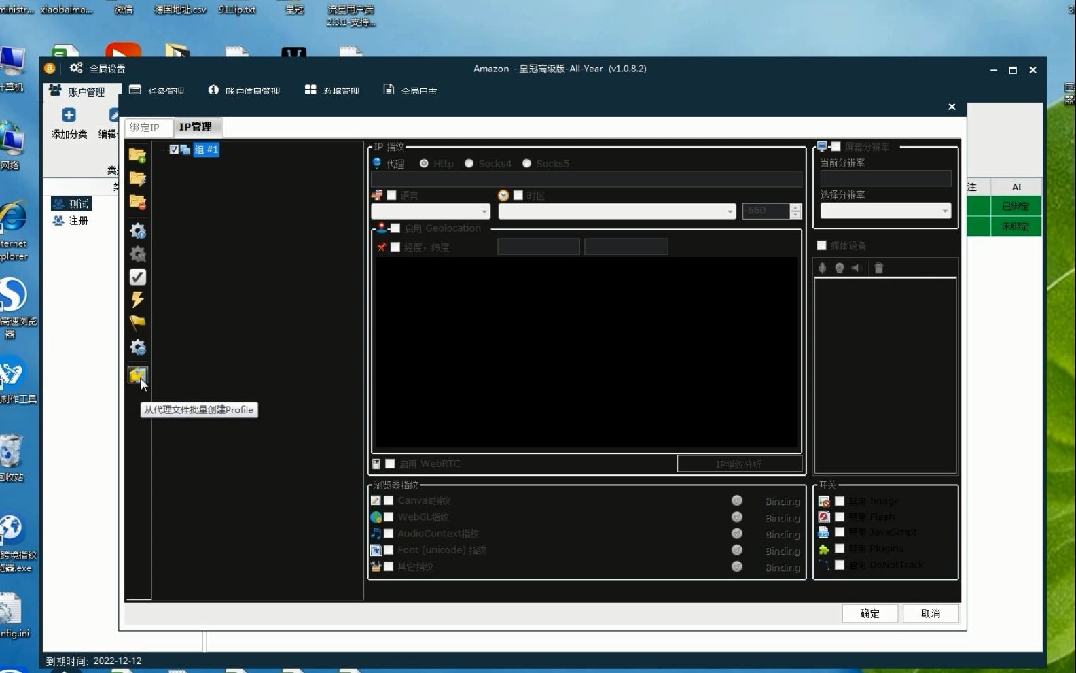Click the 添加分类 plus icon
The width and height of the screenshot is (1076, 673).
pos(69,115)
